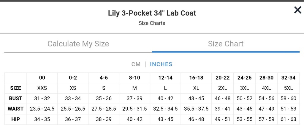Click the 0-2 size column header
The width and height of the screenshot is (304, 134).
tap(73, 78)
